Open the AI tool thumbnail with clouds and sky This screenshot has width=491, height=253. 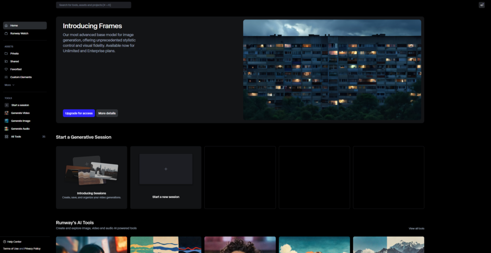[x=315, y=245]
